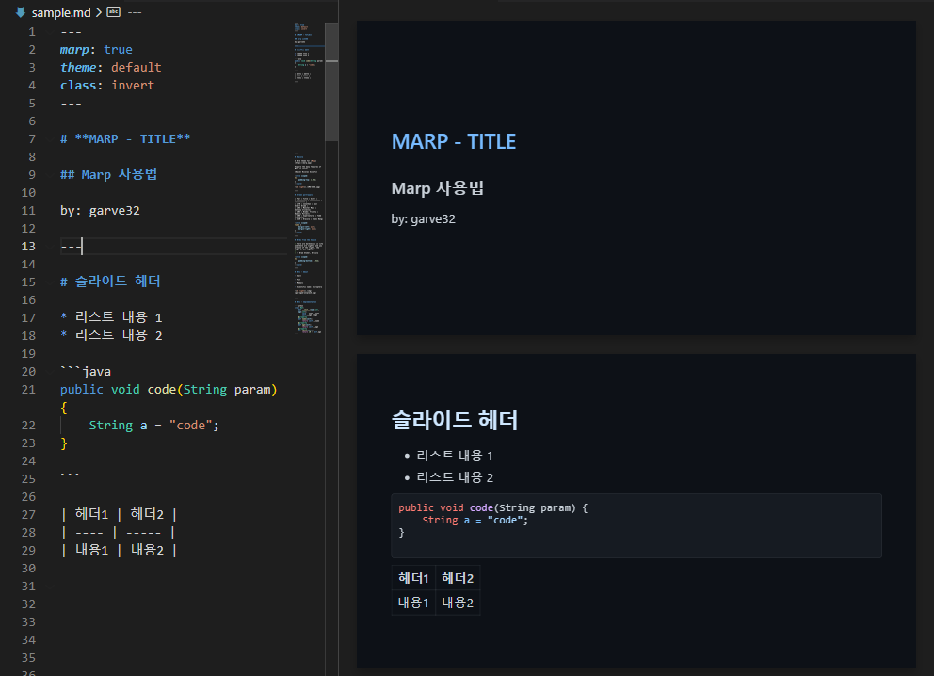Click 'public void code(String param)' in editor
Viewport: 934px width, 676px height.
pyautogui.click(x=169, y=389)
